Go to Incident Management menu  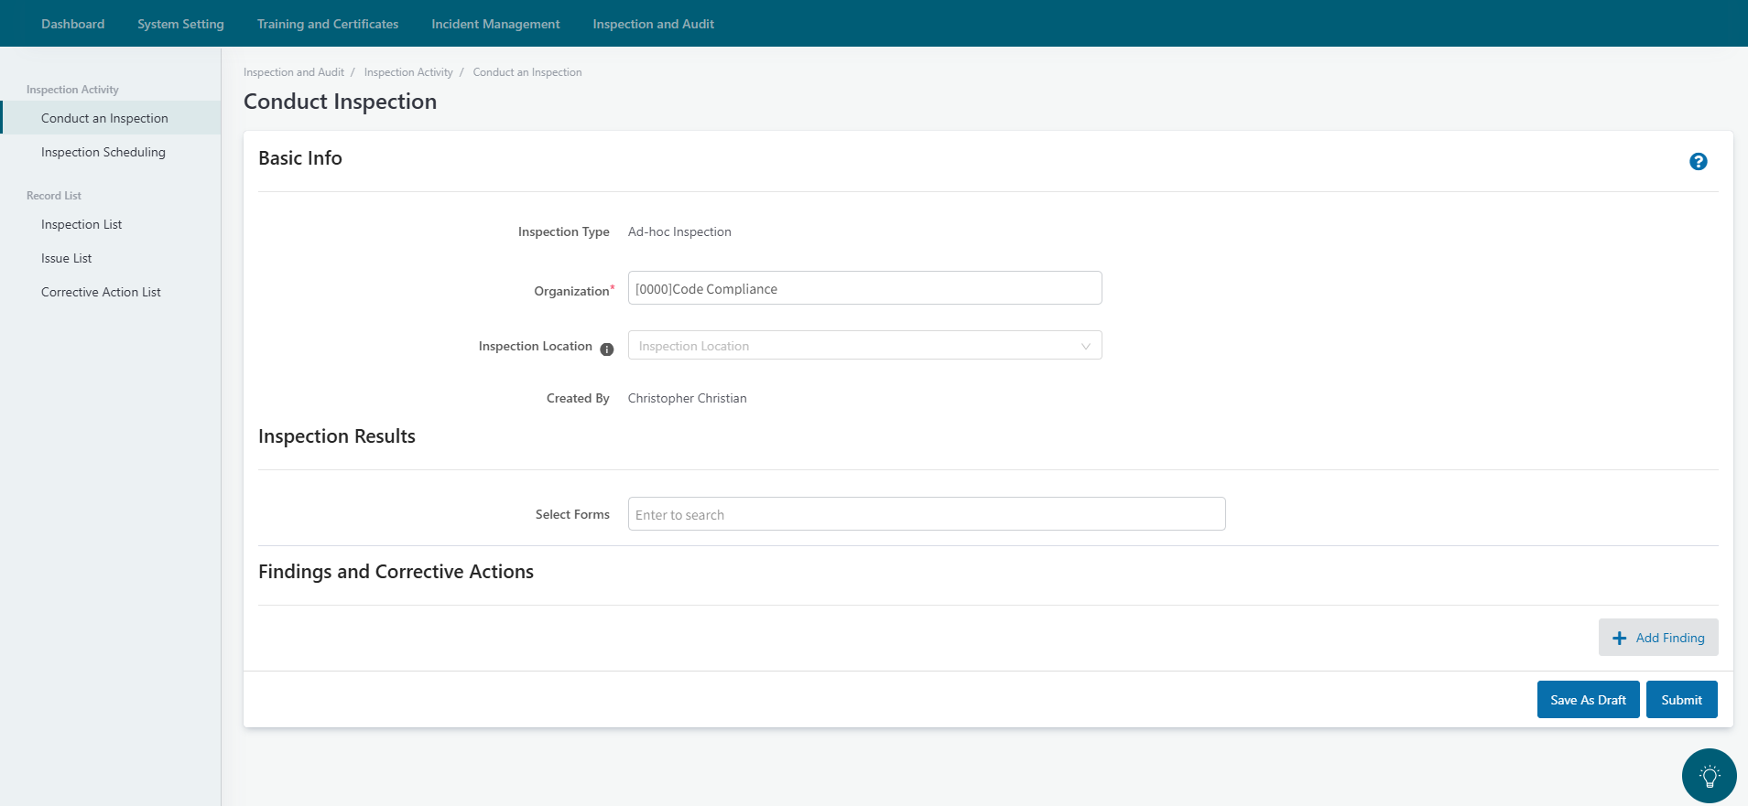[495, 24]
